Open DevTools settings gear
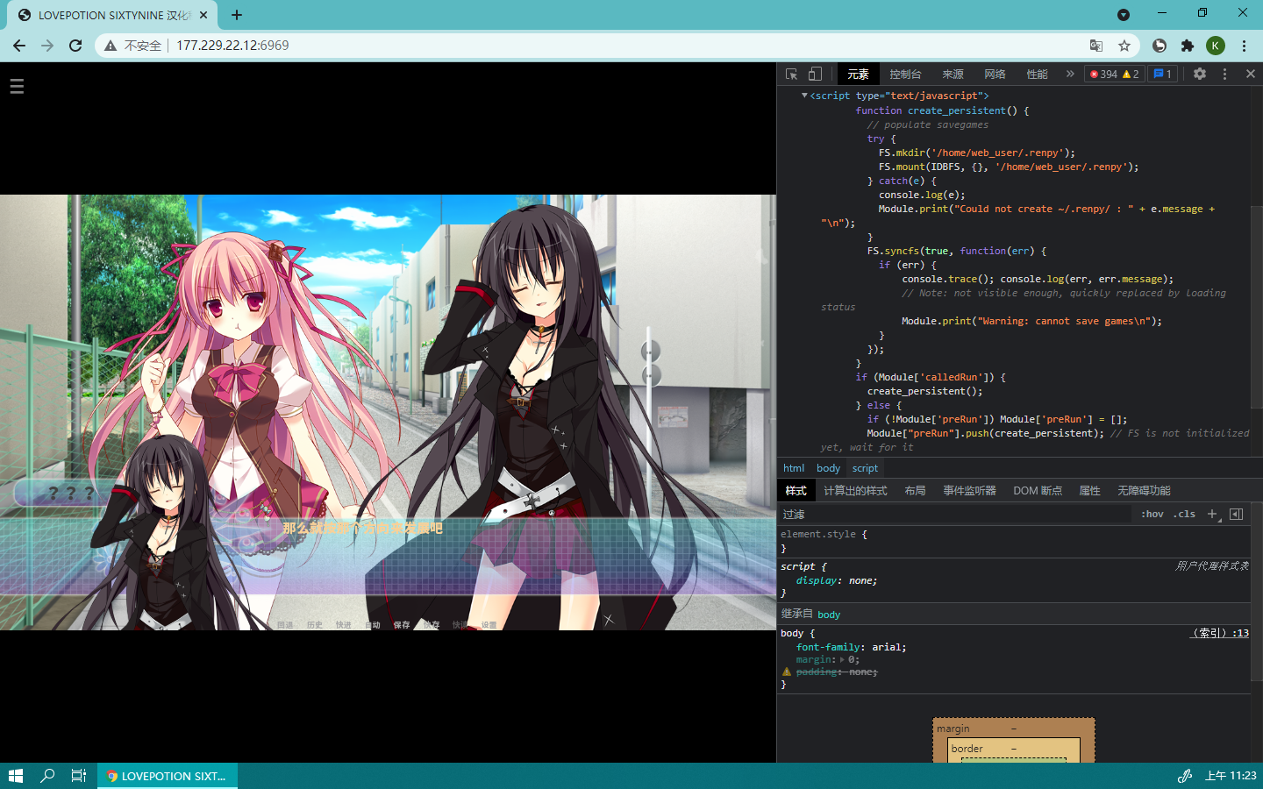 click(x=1200, y=74)
